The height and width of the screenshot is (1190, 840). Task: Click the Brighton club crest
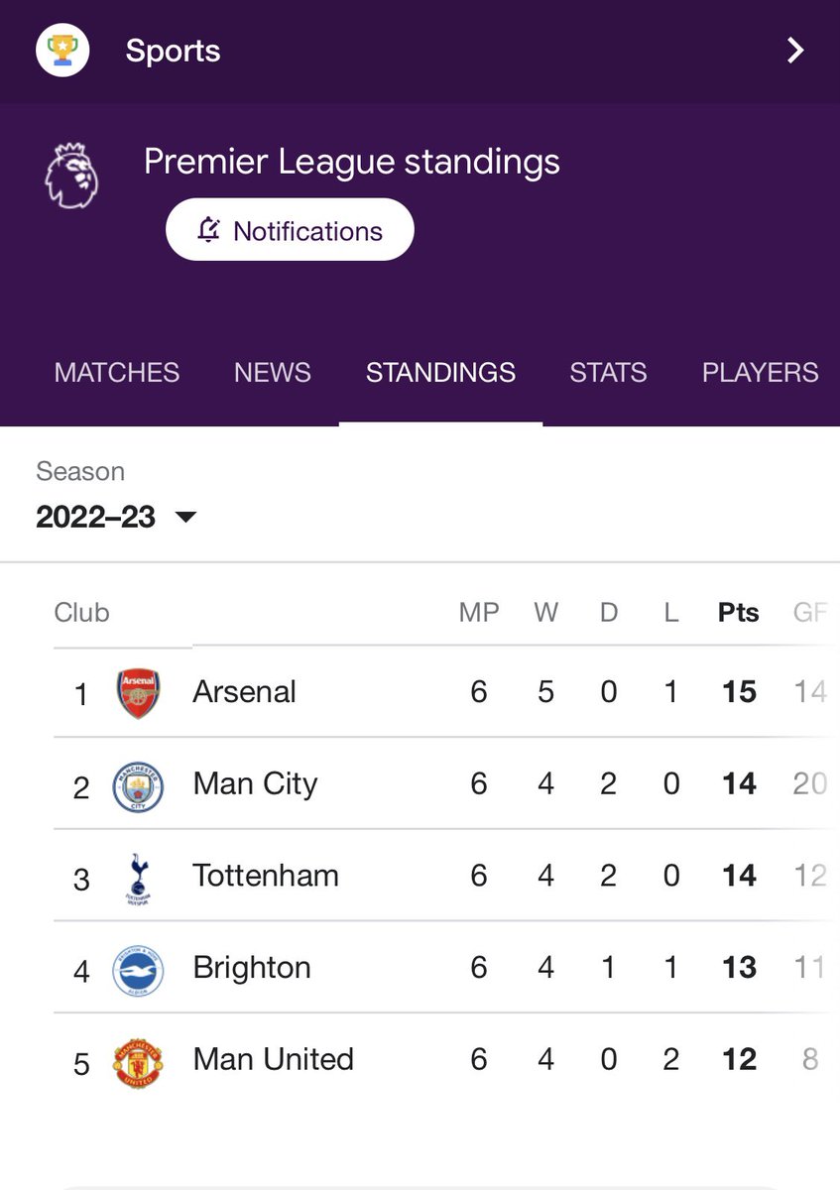138,970
